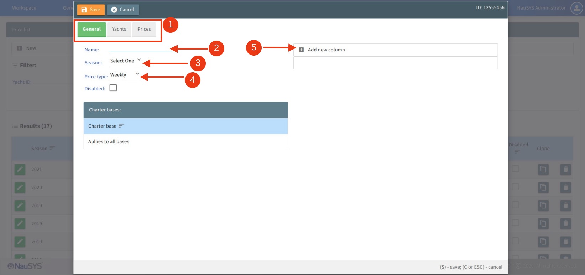Focus the Name input field

(x=141, y=49)
